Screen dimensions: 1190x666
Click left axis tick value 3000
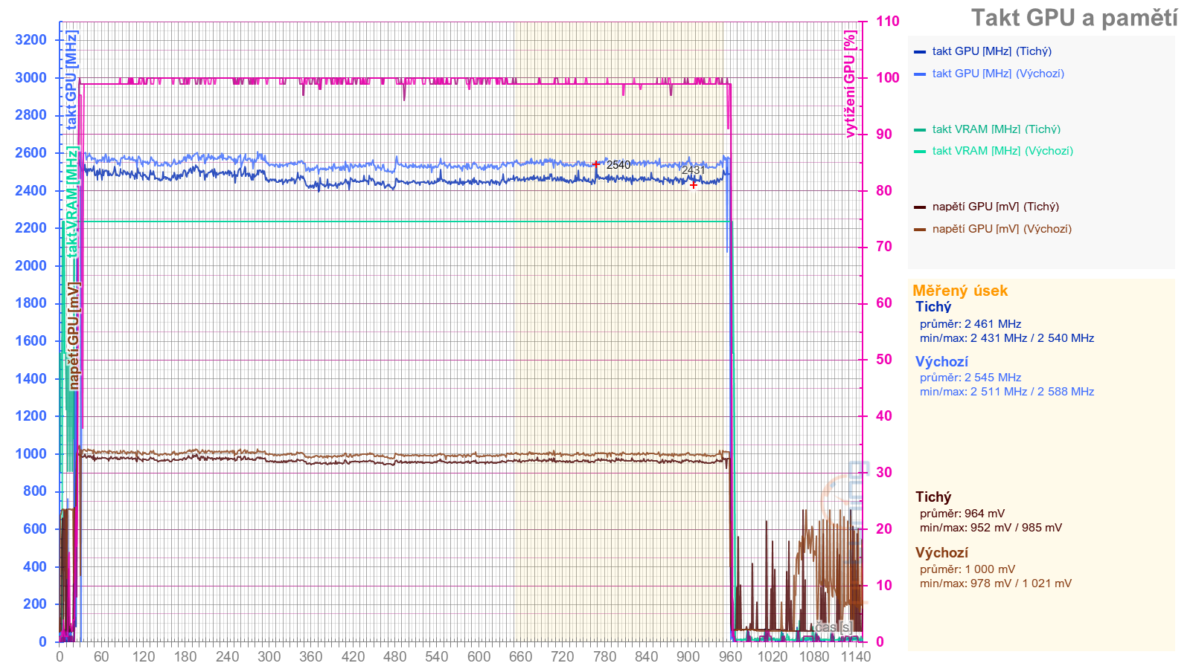(x=31, y=77)
